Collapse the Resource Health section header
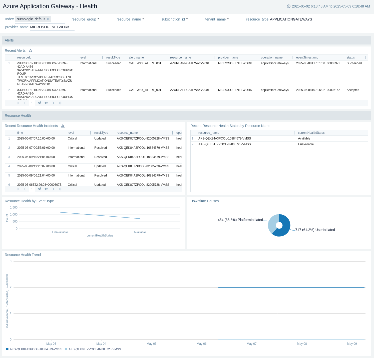This screenshot has width=374, height=358. (x=186, y=115)
